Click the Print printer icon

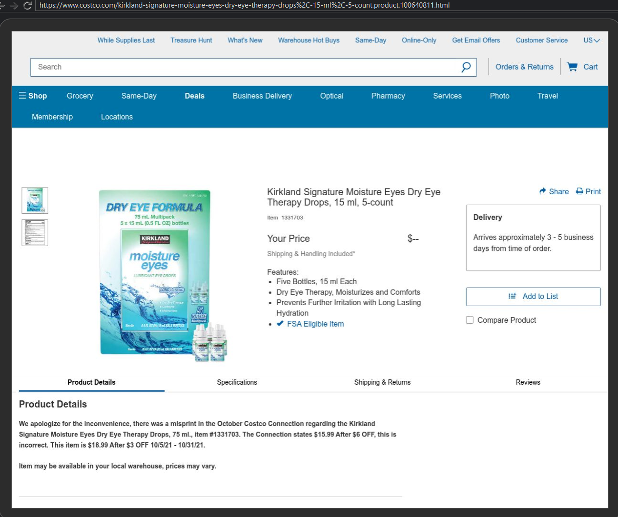coord(579,191)
